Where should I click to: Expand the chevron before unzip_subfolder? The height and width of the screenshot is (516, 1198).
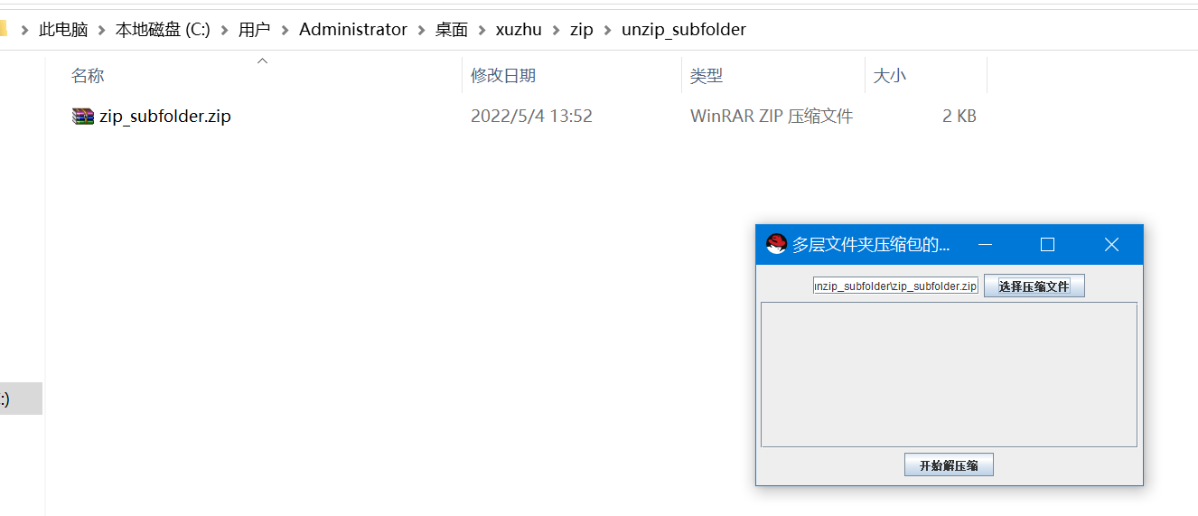[607, 30]
